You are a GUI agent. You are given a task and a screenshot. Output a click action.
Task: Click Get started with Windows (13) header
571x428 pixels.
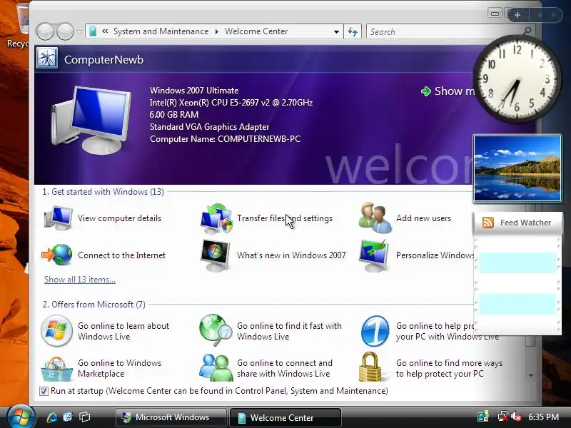point(103,192)
